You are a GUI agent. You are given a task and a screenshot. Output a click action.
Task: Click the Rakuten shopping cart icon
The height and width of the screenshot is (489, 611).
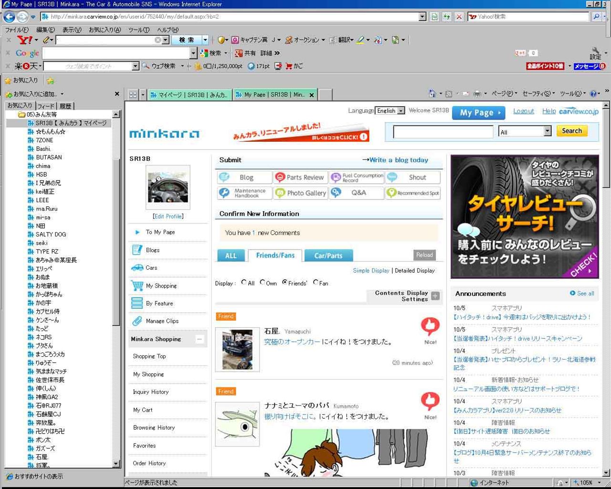[x=289, y=66]
